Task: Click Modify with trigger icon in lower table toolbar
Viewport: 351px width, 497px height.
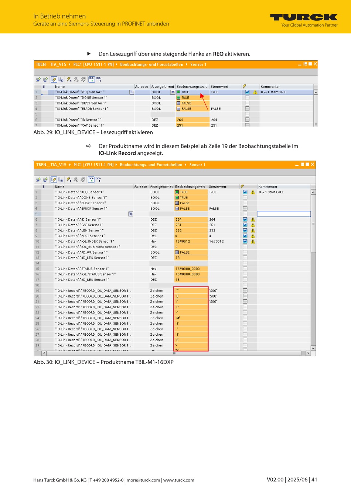Action: click(76, 179)
